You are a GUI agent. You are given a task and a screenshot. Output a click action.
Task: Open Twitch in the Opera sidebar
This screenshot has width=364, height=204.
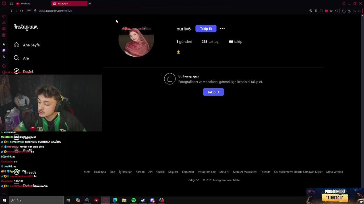click(x=4, y=50)
